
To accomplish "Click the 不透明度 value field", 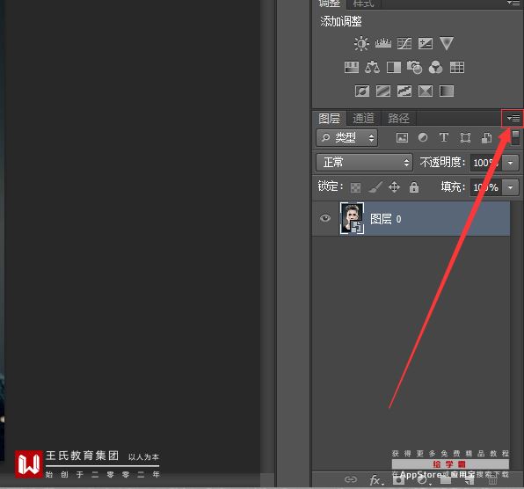I will [x=486, y=163].
